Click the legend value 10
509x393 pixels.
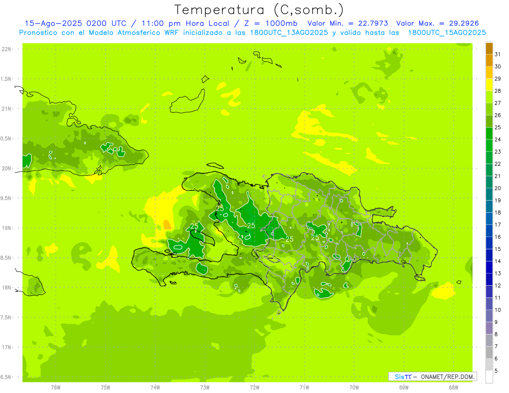click(x=498, y=310)
